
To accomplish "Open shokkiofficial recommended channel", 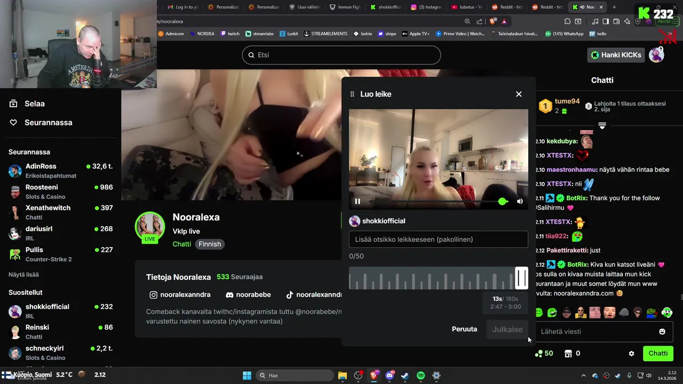I will tap(60, 311).
